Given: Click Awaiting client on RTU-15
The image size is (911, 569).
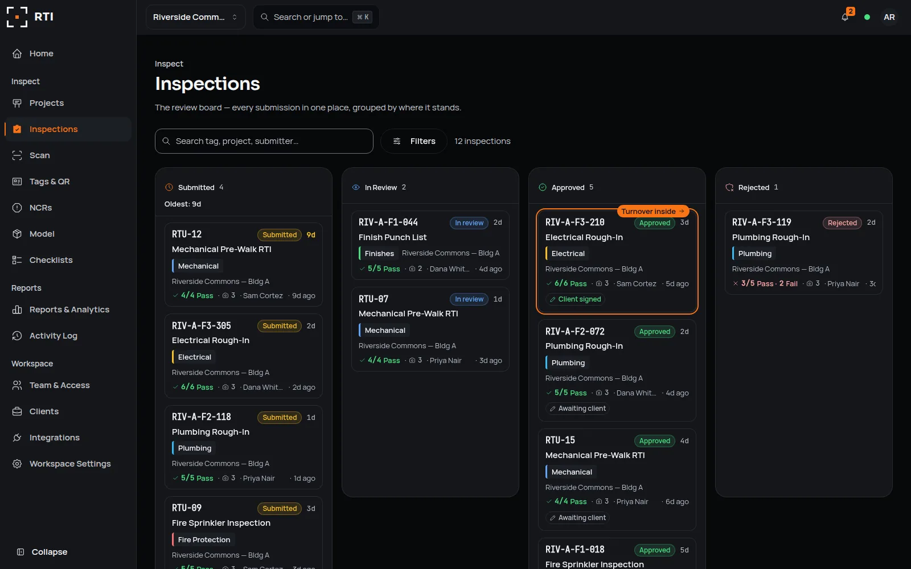Looking at the screenshot, I should [578, 518].
